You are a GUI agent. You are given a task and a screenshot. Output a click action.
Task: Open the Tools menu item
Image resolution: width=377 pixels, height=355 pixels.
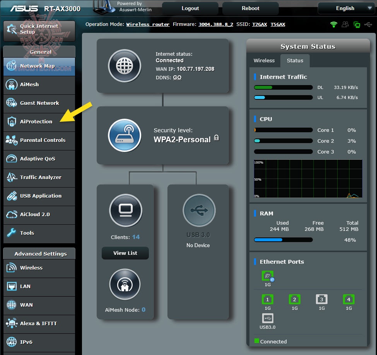click(39, 233)
